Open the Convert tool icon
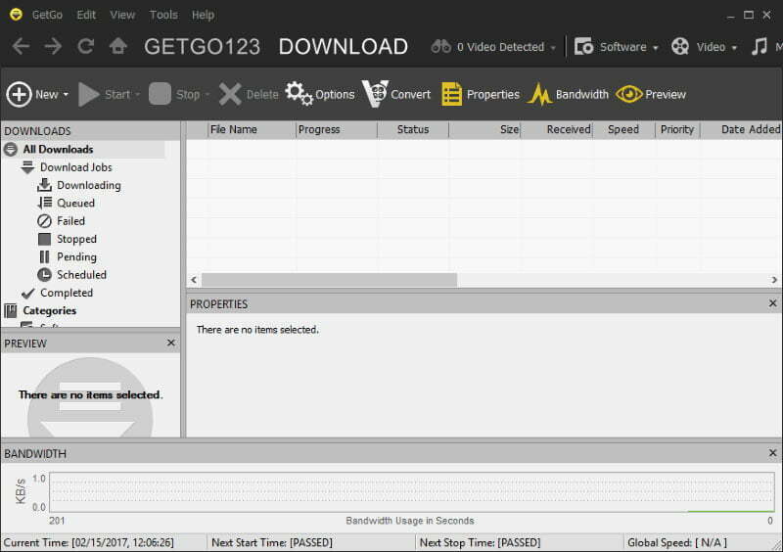The width and height of the screenshot is (783, 552). pyautogui.click(x=375, y=93)
